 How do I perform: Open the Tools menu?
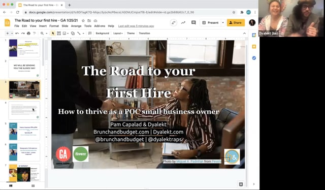(88, 26)
